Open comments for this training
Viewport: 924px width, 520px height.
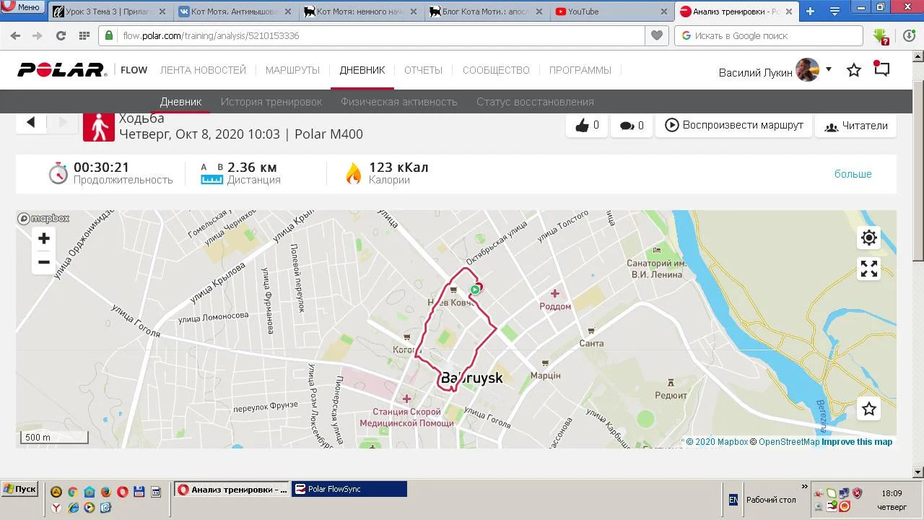click(x=632, y=126)
